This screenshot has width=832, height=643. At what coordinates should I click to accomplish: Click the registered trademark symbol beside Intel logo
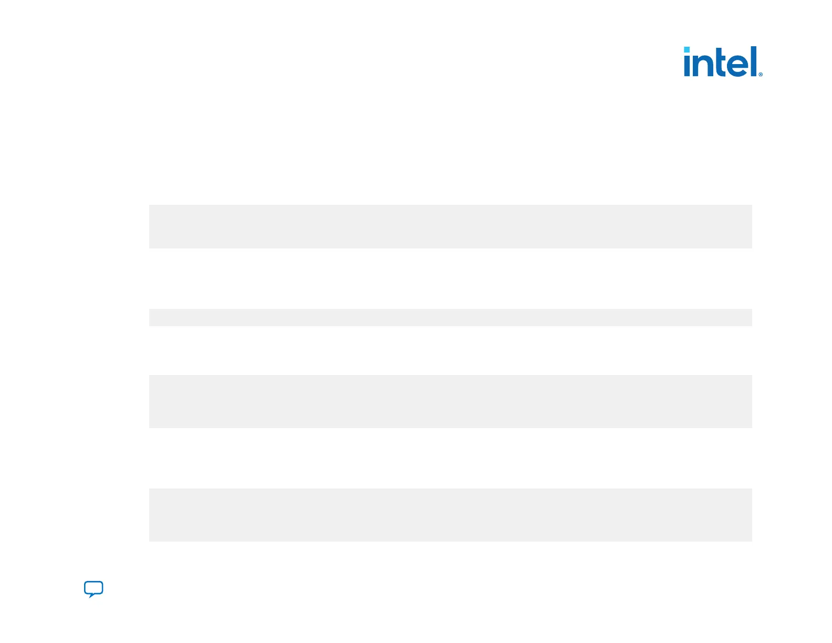761,75
